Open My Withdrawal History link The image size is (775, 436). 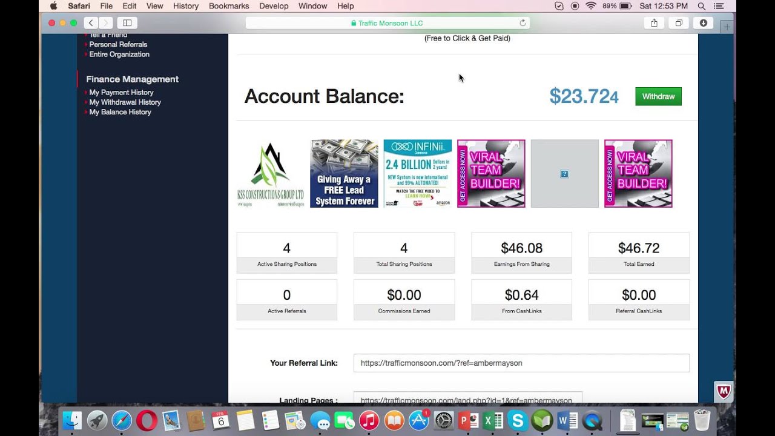tap(125, 102)
